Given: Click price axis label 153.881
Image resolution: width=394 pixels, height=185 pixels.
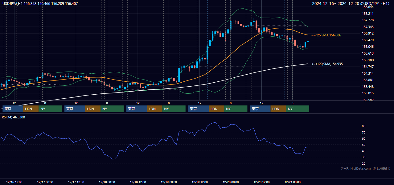Looking at the screenshot, I should click(x=368, y=80).
